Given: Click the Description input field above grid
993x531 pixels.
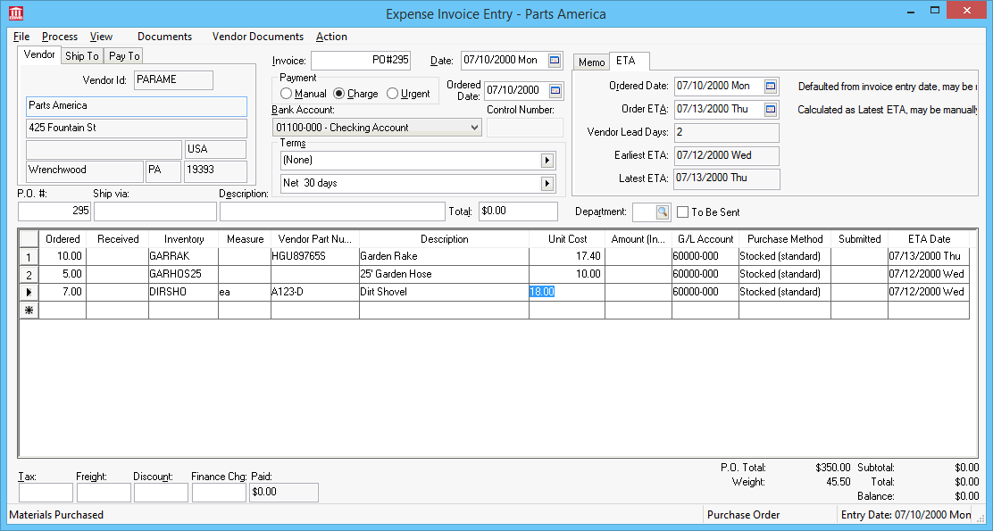Looking at the screenshot, I should [x=332, y=212].
